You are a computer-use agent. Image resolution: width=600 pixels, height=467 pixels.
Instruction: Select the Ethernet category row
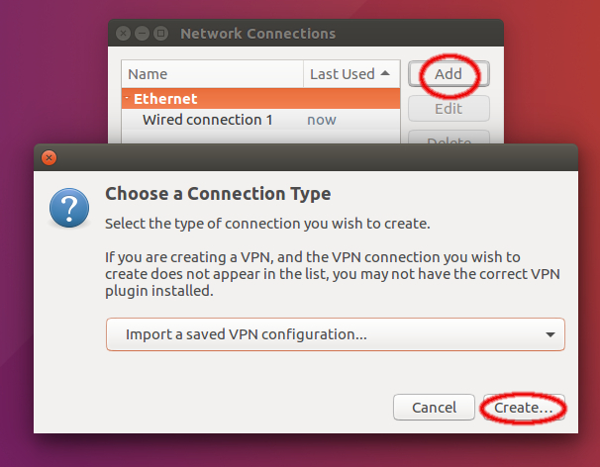tap(259, 99)
